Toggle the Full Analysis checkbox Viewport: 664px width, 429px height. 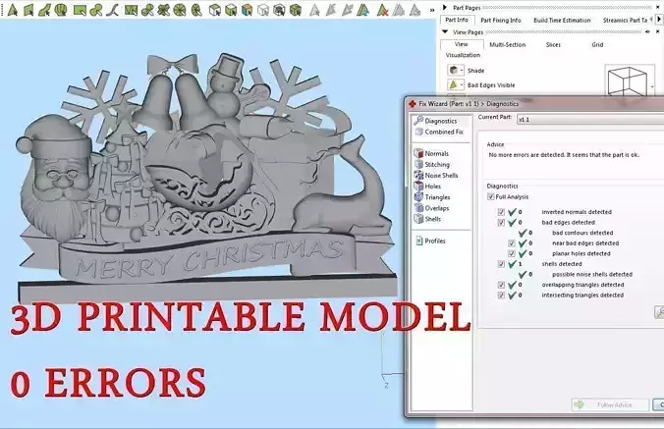(x=491, y=196)
